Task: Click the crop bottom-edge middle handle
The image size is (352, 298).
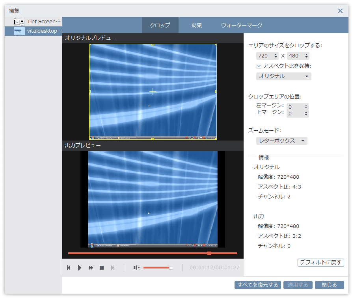Action: [153, 139]
